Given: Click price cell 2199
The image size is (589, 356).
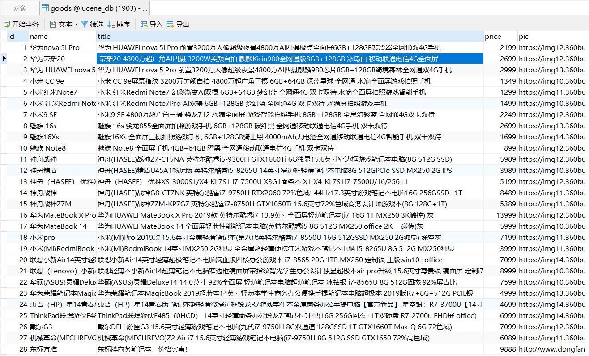Looking at the screenshot, I should [500, 47].
